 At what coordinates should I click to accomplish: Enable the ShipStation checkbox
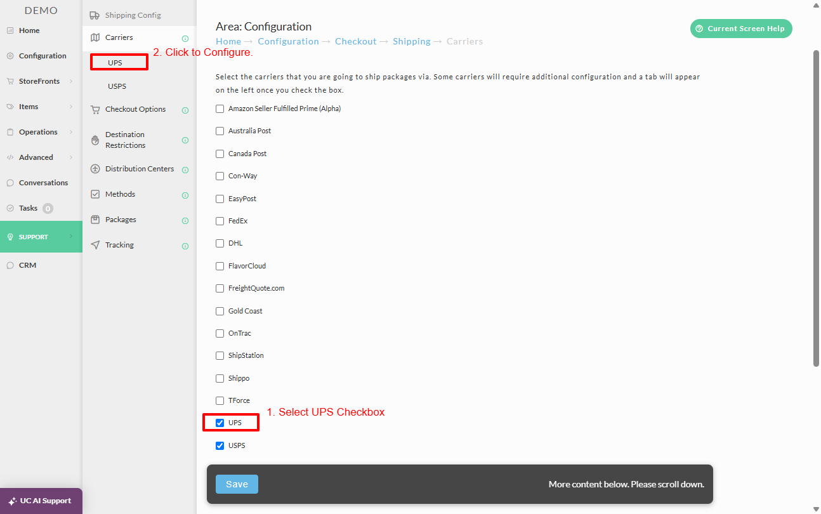point(220,355)
